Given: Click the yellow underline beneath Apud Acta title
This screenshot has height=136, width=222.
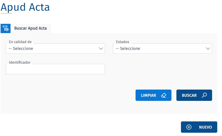Looking at the screenshot, I should 6,13.
